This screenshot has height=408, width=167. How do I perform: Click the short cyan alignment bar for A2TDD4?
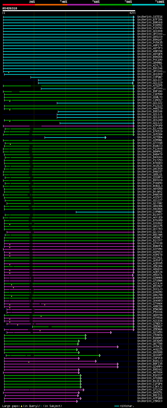[x=75, y=137]
